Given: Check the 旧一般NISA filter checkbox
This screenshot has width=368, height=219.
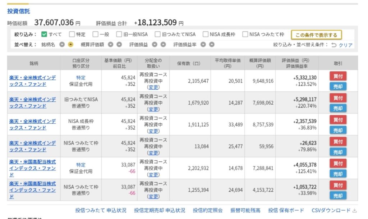Looking at the screenshot, I should click(x=119, y=34).
